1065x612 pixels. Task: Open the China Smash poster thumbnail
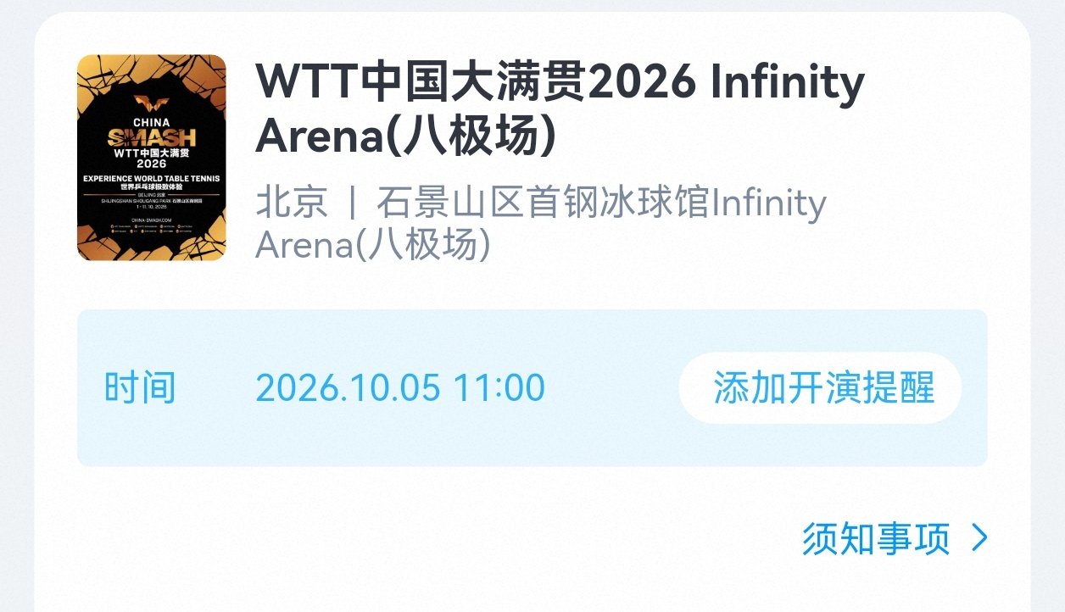(x=151, y=158)
